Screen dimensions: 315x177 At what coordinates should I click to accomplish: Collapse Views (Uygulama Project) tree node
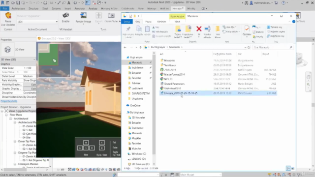click(x=2, y=111)
